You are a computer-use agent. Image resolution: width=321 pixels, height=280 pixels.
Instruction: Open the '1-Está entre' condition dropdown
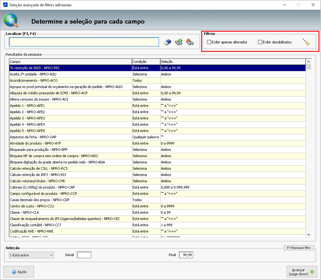click(31, 255)
